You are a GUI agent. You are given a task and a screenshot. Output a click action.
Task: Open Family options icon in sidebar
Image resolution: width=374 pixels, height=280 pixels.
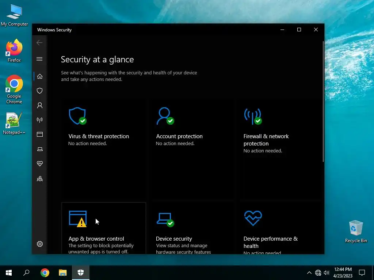(x=39, y=179)
